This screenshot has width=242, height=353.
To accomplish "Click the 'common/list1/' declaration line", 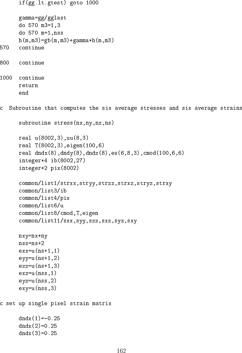I will (x=95, y=184).
